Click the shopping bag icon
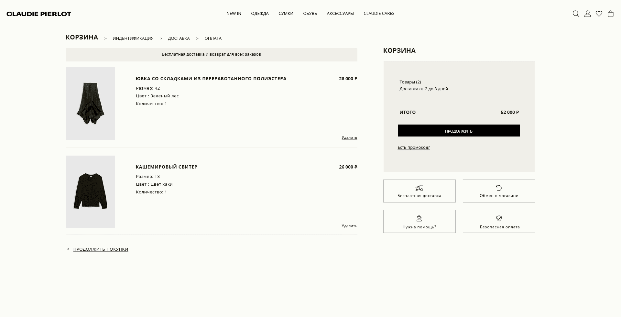621x317 pixels. pos(610,14)
